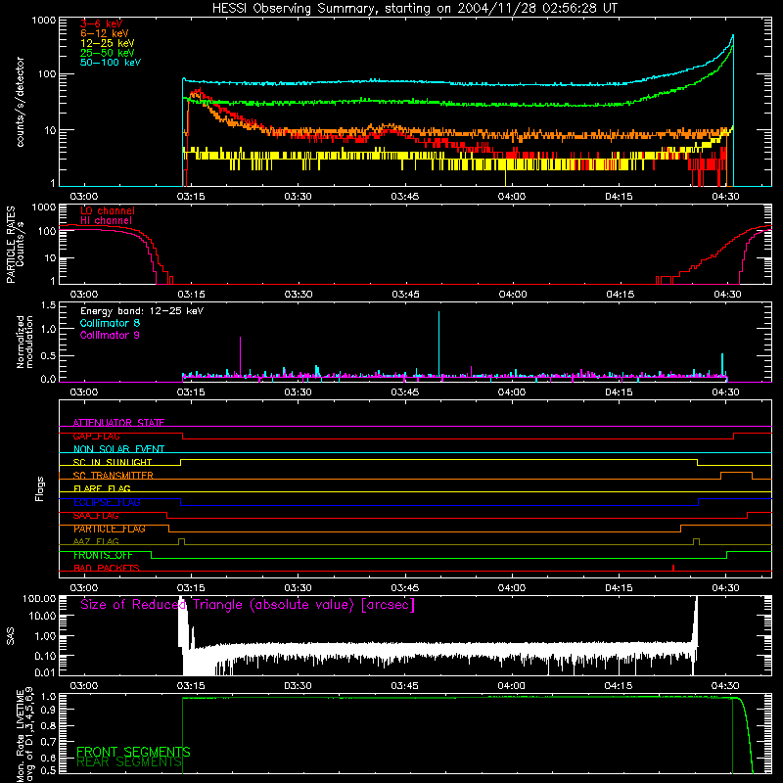Click the tall magenta Collimator 9 modulation spike
The image size is (783, 783).
coord(240,355)
